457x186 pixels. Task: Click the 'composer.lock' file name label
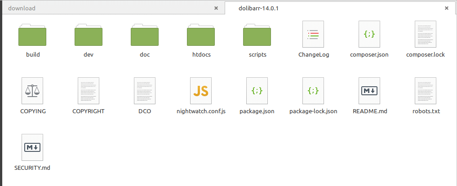[x=426, y=54]
